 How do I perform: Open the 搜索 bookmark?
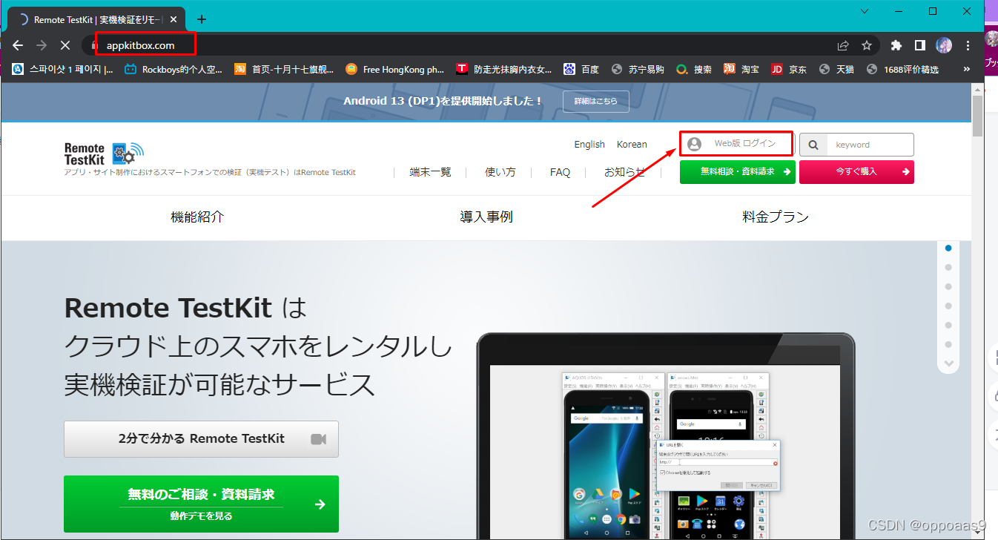[694, 69]
